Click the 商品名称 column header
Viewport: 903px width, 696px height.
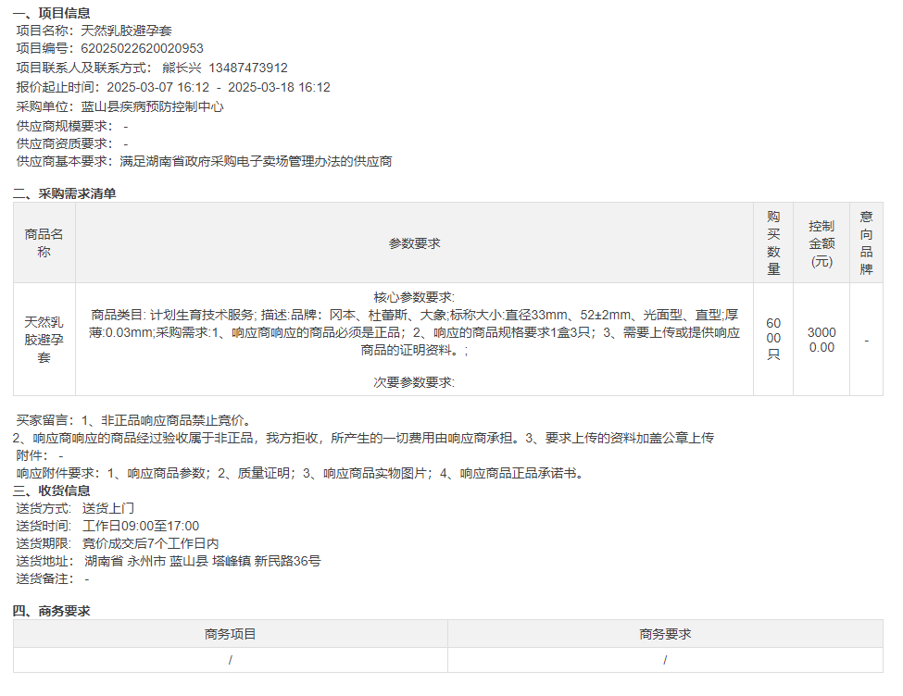point(44,242)
